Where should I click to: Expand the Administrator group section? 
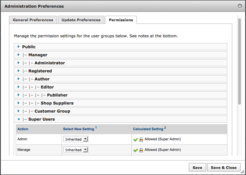(19, 63)
